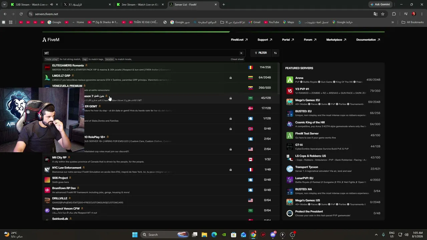Click the Ask Gemini button

coord(380,5)
